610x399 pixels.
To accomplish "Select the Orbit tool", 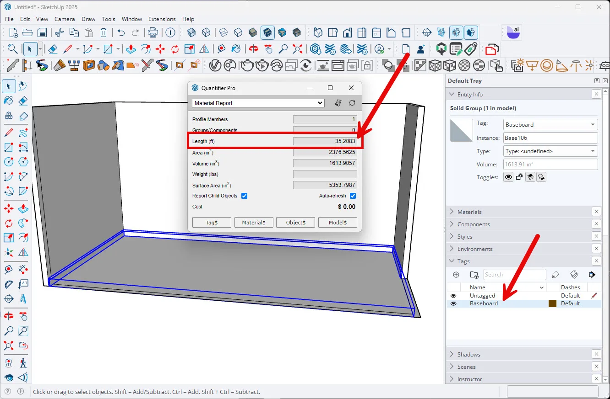I will 254,49.
